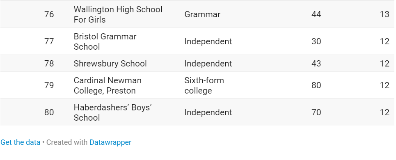Select value 30 in Bristol Grammar row
The height and width of the screenshot is (160, 396).
click(x=316, y=41)
